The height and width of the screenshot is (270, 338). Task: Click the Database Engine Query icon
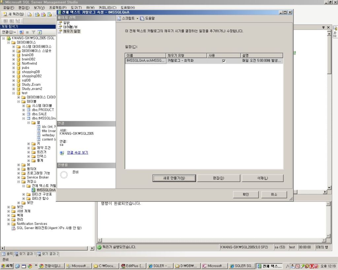pos(29,15)
